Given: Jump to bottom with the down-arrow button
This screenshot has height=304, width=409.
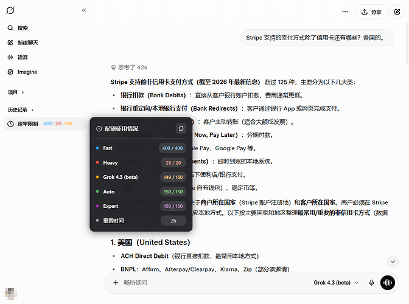Looking at the screenshot, I should [x=393, y=261].
